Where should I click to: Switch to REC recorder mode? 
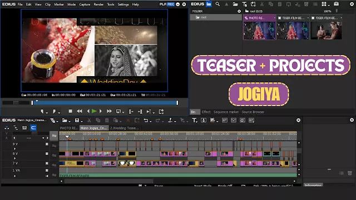[x=171, y=4]
